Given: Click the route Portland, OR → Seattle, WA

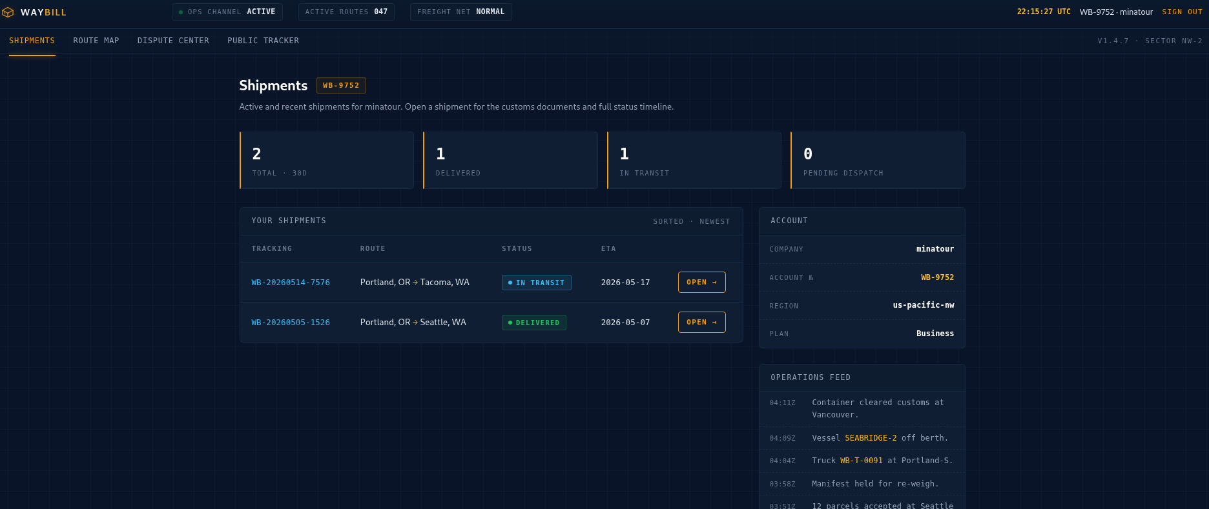Looking at the screenshot, I should 413,322.
